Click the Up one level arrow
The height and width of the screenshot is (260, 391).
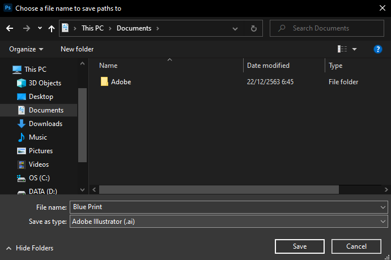[x=52, y=28]
